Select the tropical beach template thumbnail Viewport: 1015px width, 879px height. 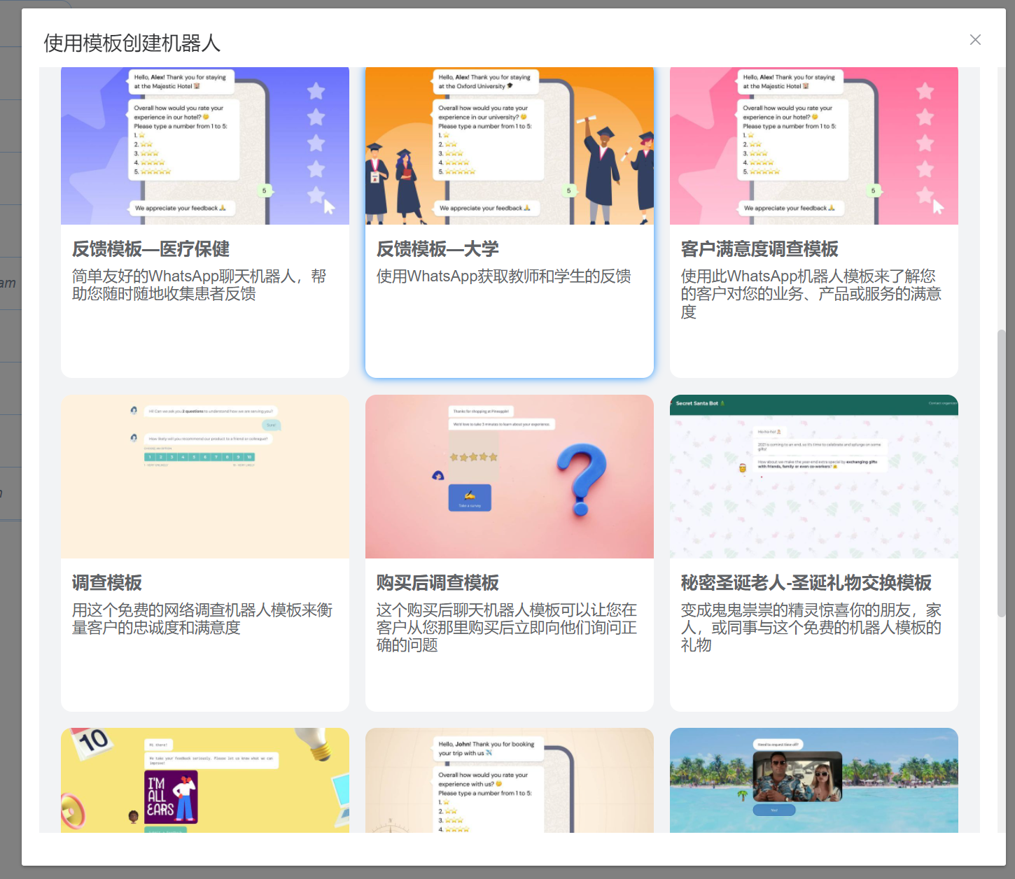[814, 780]
